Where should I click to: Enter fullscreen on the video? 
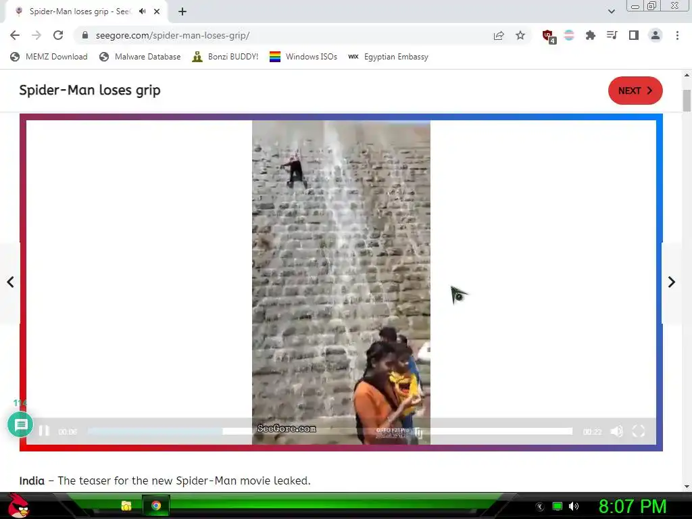point(638,431)
